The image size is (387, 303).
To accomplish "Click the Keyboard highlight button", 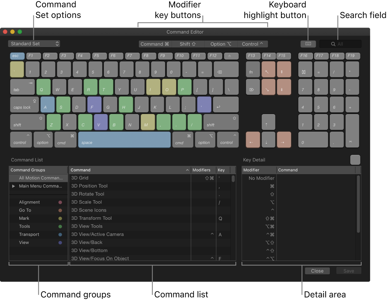I will click(x=308, y=44).
